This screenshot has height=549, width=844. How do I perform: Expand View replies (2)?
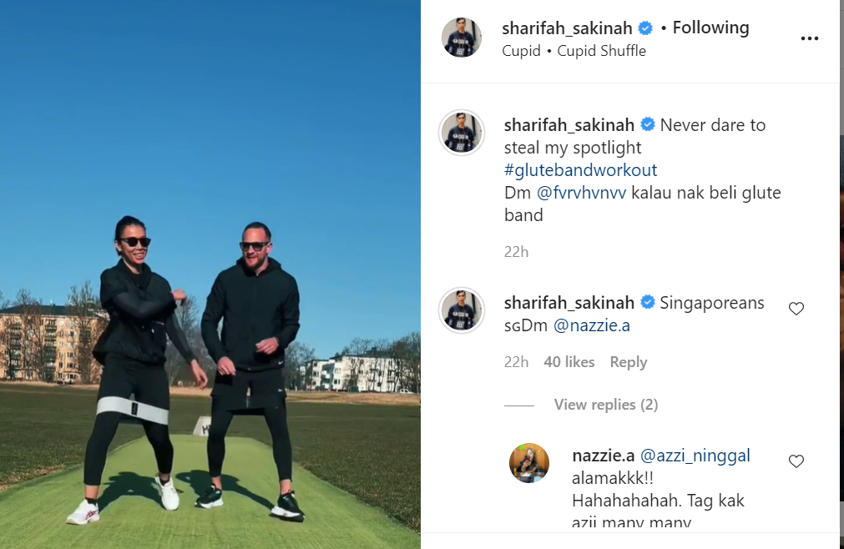(606, 405)
